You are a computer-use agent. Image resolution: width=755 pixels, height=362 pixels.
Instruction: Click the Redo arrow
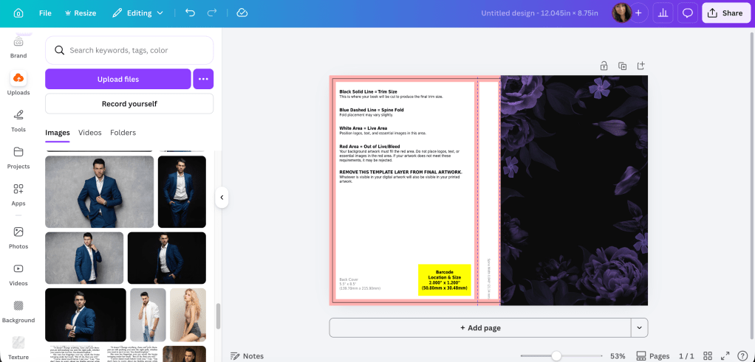point(213,13)
